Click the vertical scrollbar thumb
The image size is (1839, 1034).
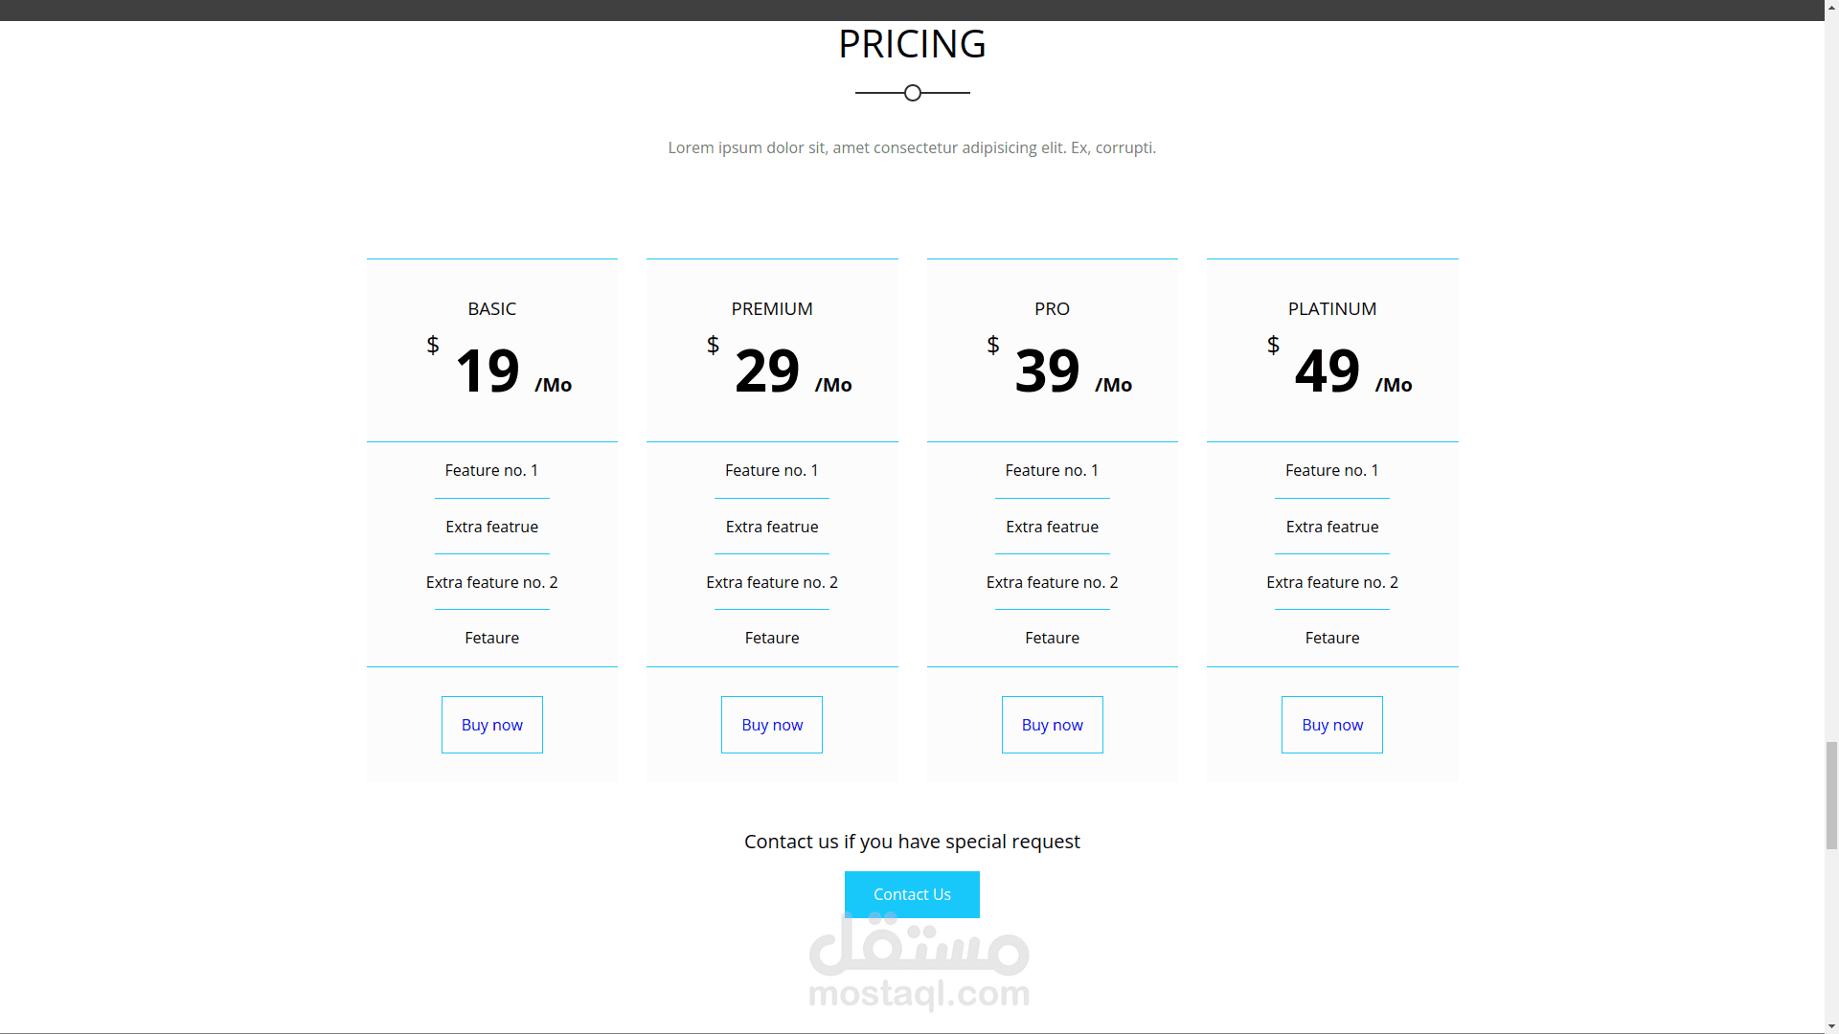point(1831,795)
